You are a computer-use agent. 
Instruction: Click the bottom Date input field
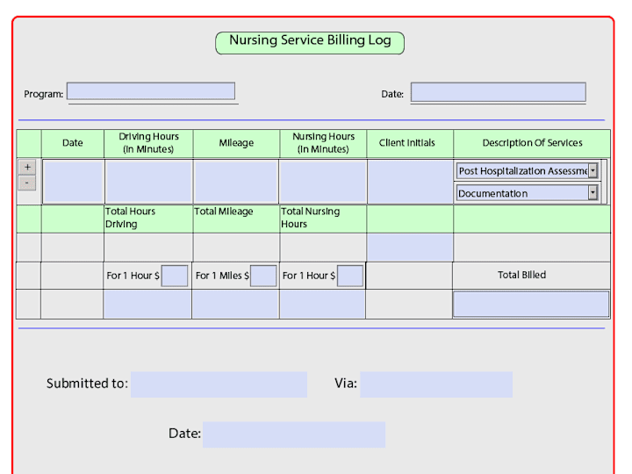pos(294,434)
